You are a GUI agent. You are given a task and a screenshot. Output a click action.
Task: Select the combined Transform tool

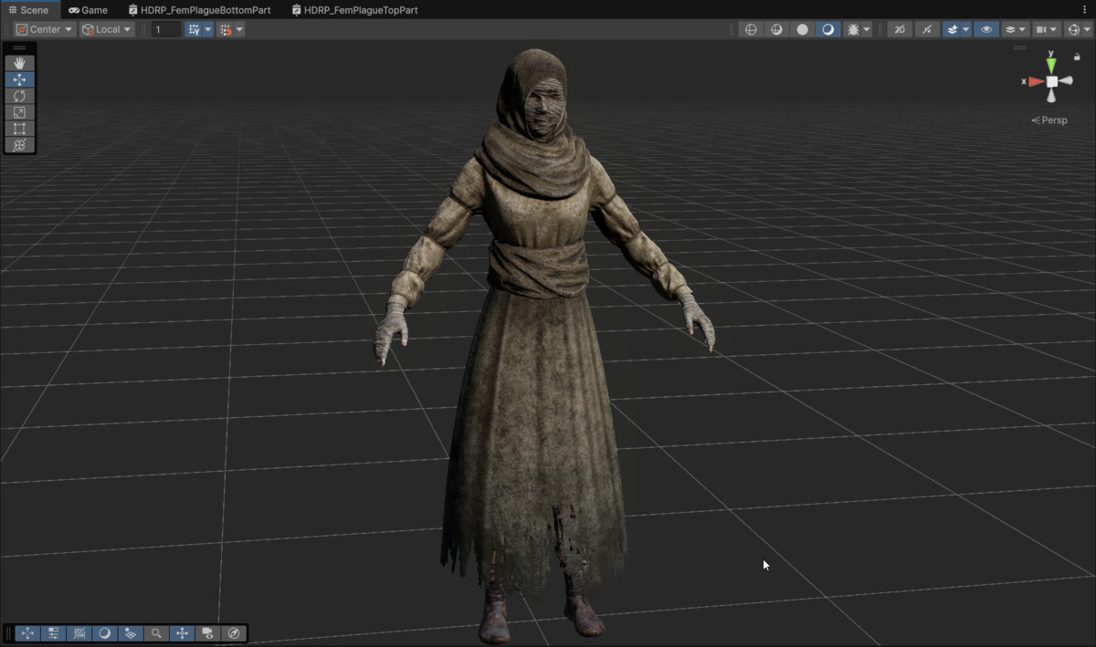[x=19, y=145]
